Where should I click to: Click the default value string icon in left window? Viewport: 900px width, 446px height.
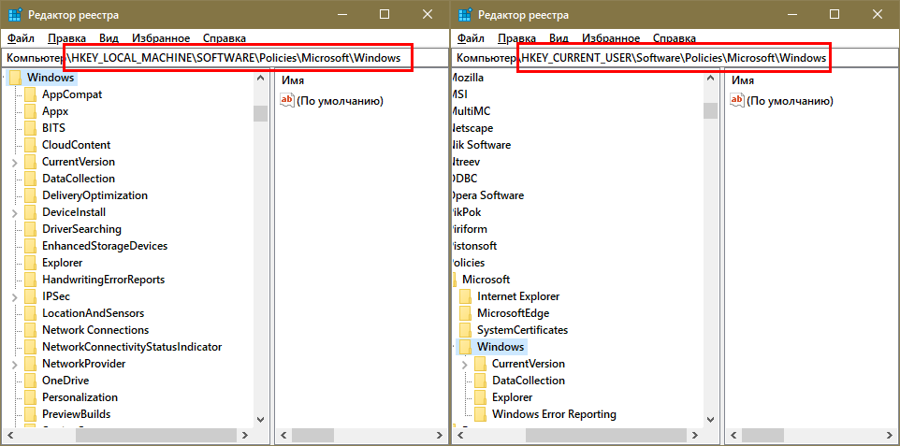(287, 101)
